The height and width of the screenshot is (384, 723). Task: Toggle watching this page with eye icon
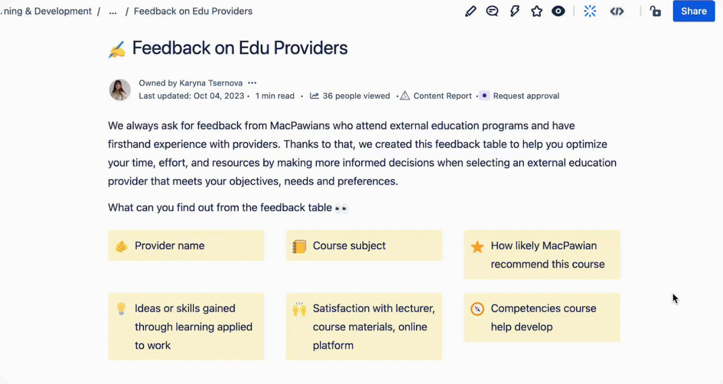[x=558, y=11]
